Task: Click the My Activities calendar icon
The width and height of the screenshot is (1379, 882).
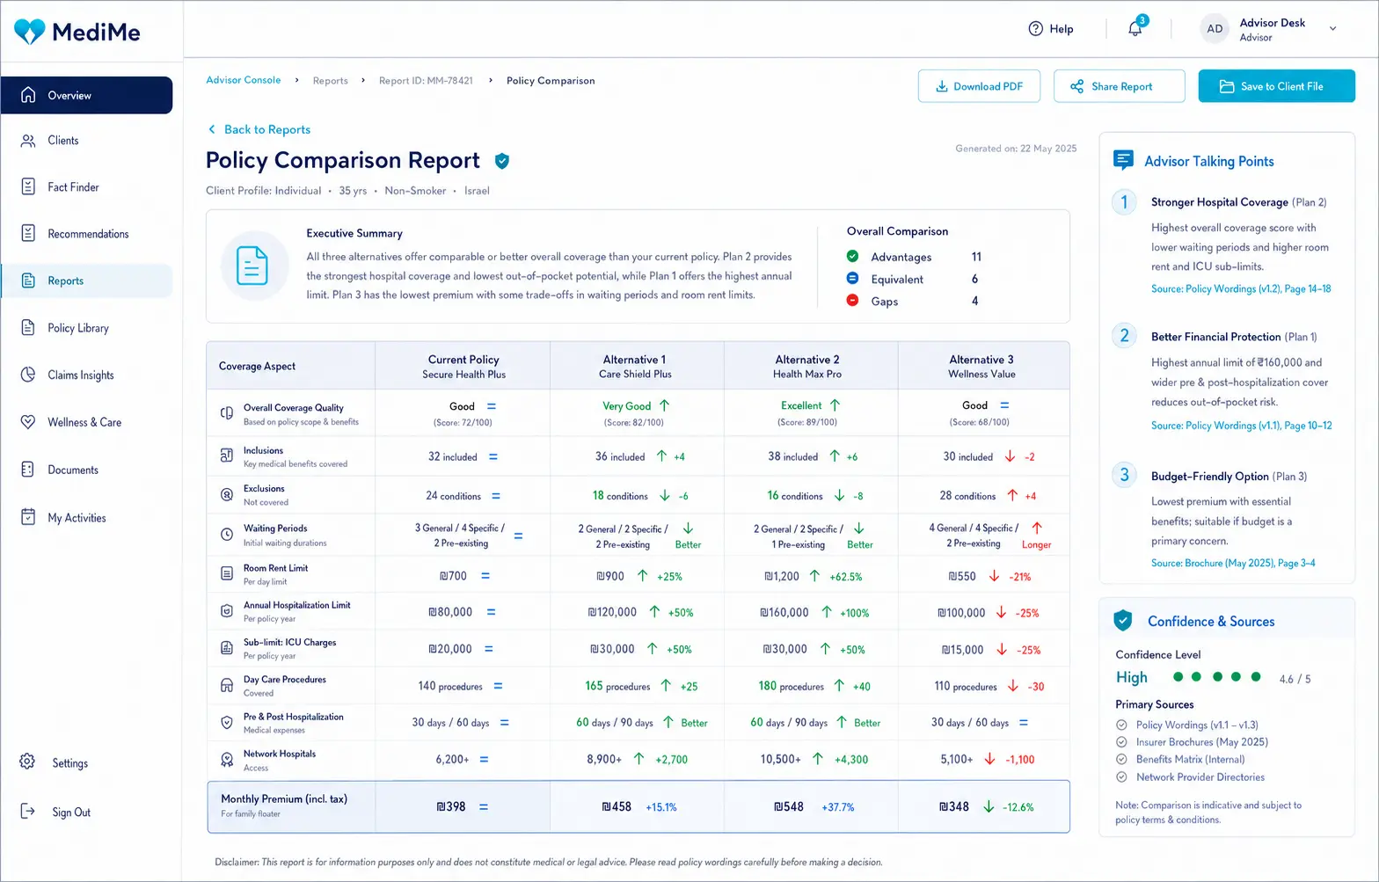Action: [28, 517]
